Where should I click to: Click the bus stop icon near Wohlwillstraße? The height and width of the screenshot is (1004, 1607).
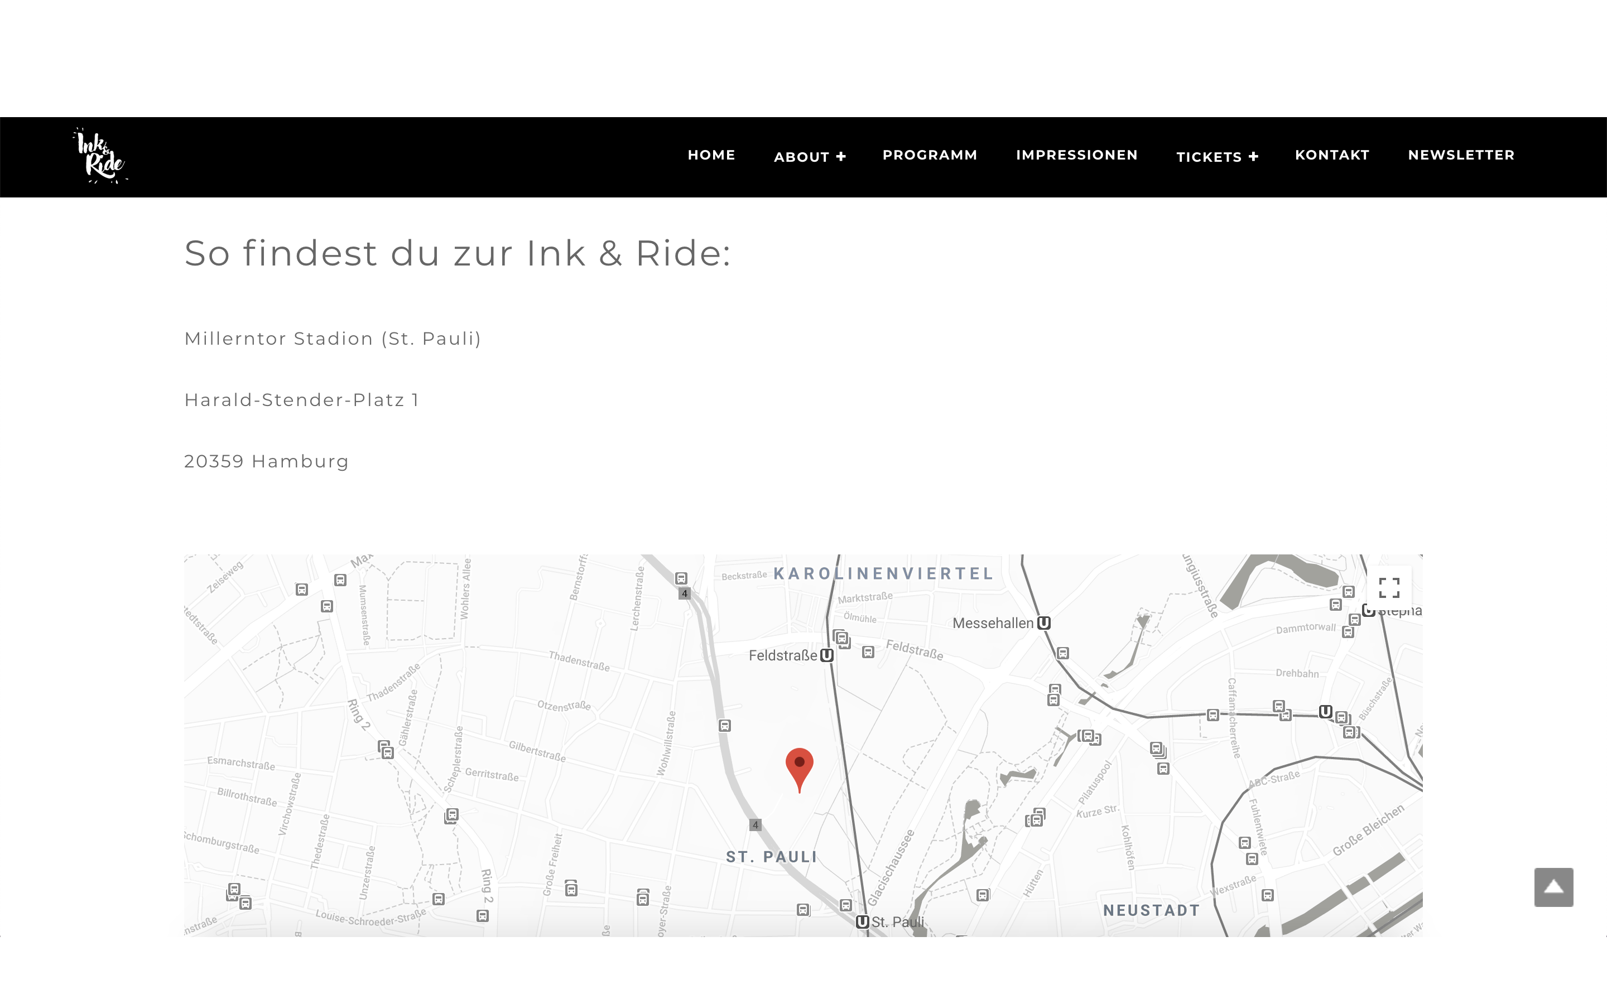[x=724, y=726]
